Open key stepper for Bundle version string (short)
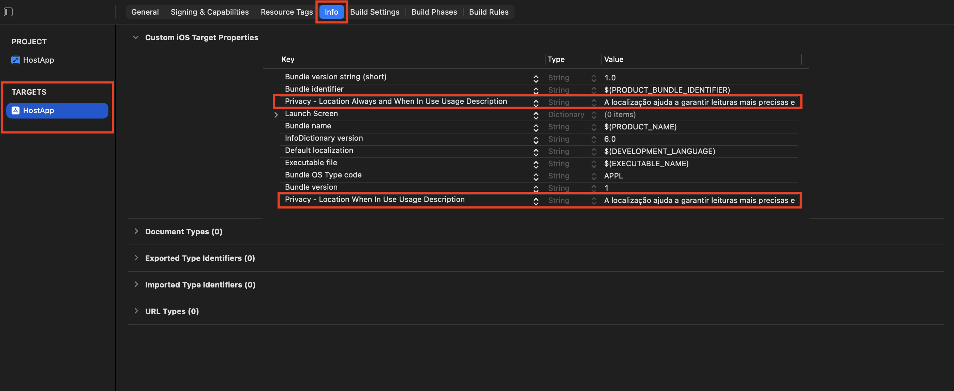Image resolution: width=954 pixels, height=391 pixels. (x=536, y=78)
